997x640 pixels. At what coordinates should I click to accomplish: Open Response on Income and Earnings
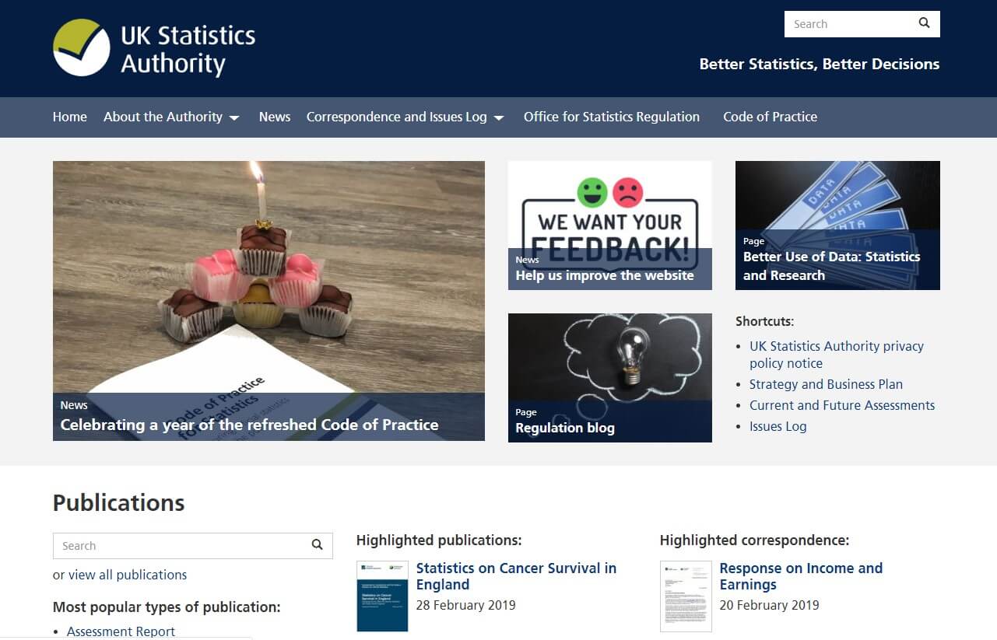pyautogui.click(x=801, y=576)
